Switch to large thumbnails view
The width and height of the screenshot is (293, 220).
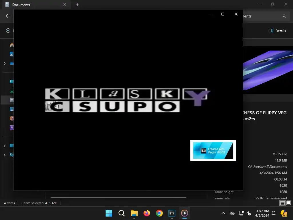point(289,203)
